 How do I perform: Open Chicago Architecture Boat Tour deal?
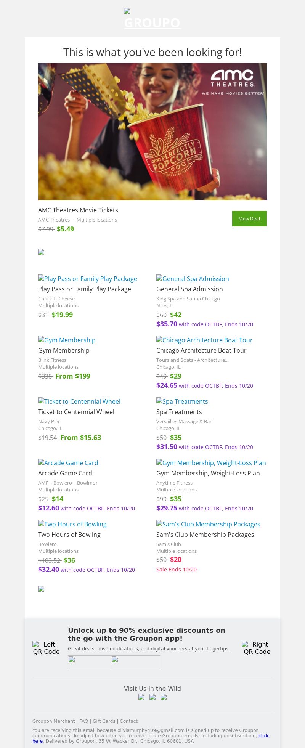coord(204,340)
